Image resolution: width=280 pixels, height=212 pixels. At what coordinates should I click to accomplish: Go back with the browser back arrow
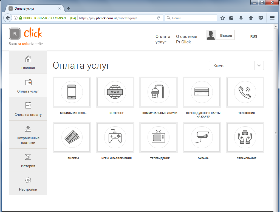8,18
